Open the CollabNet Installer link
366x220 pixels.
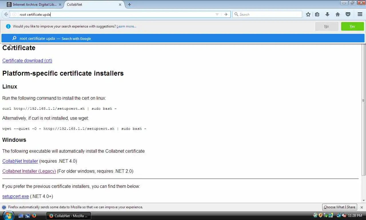point(20,161)
